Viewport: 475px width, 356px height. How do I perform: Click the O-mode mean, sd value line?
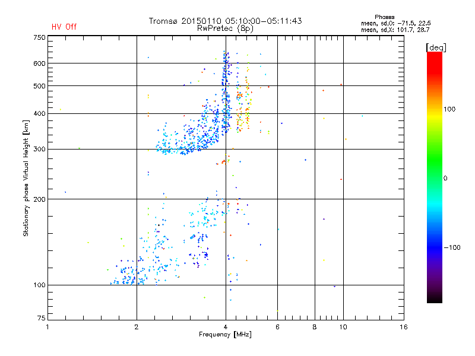click(x=395, y=23)
